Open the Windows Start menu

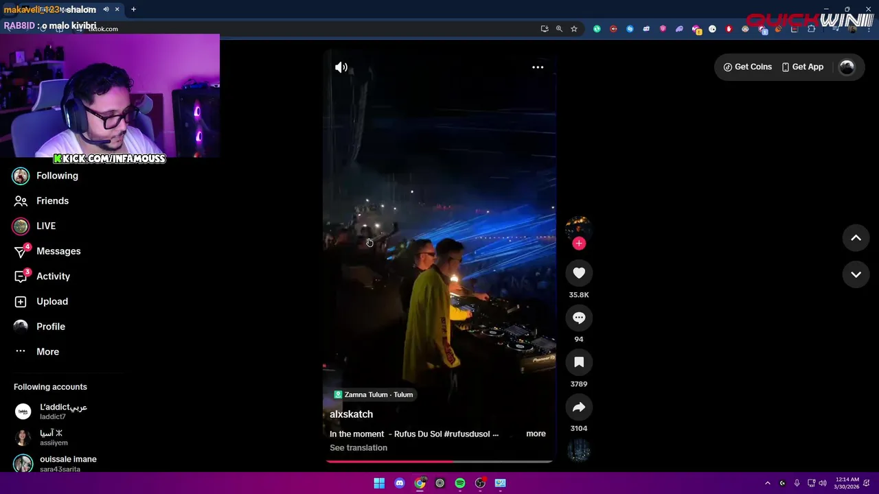pos(379,483)
